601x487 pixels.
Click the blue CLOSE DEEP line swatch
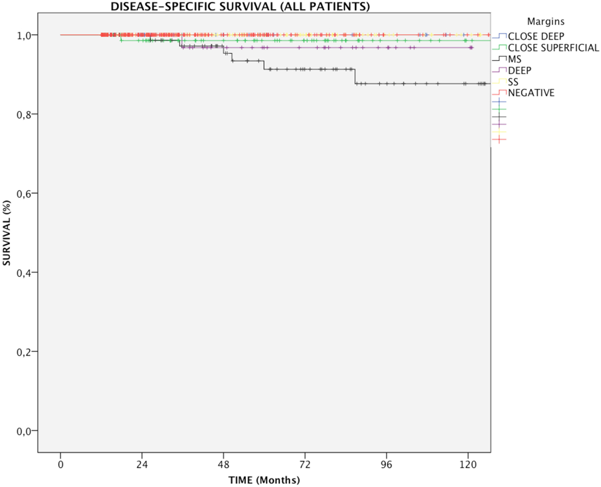pyautogui.click(x=499, y=36)
